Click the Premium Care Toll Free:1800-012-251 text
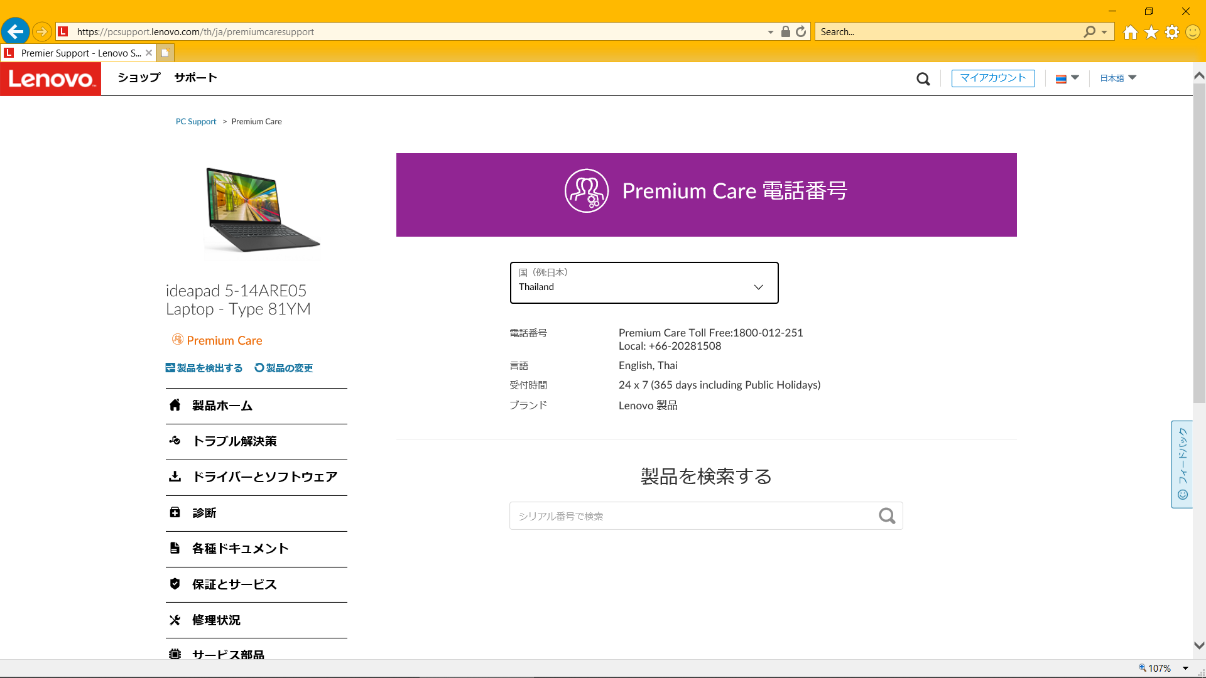 click(710, 333)
